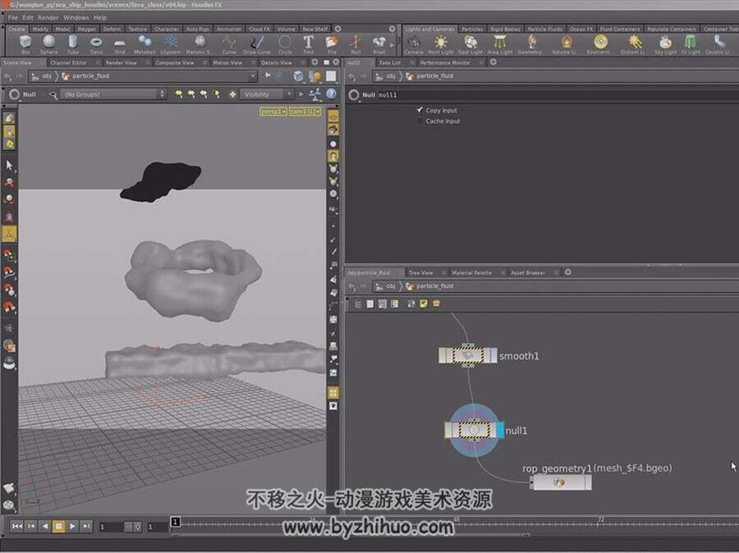The height and width of the screenshot is (553, 739).
Task: Click the frame 1 timeline marker
Action: pos(176,522)
